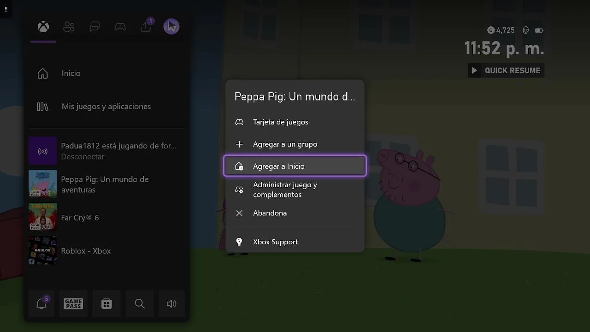
Task: Click the 11:52 p. m. clock
Action: pos(504,48)
